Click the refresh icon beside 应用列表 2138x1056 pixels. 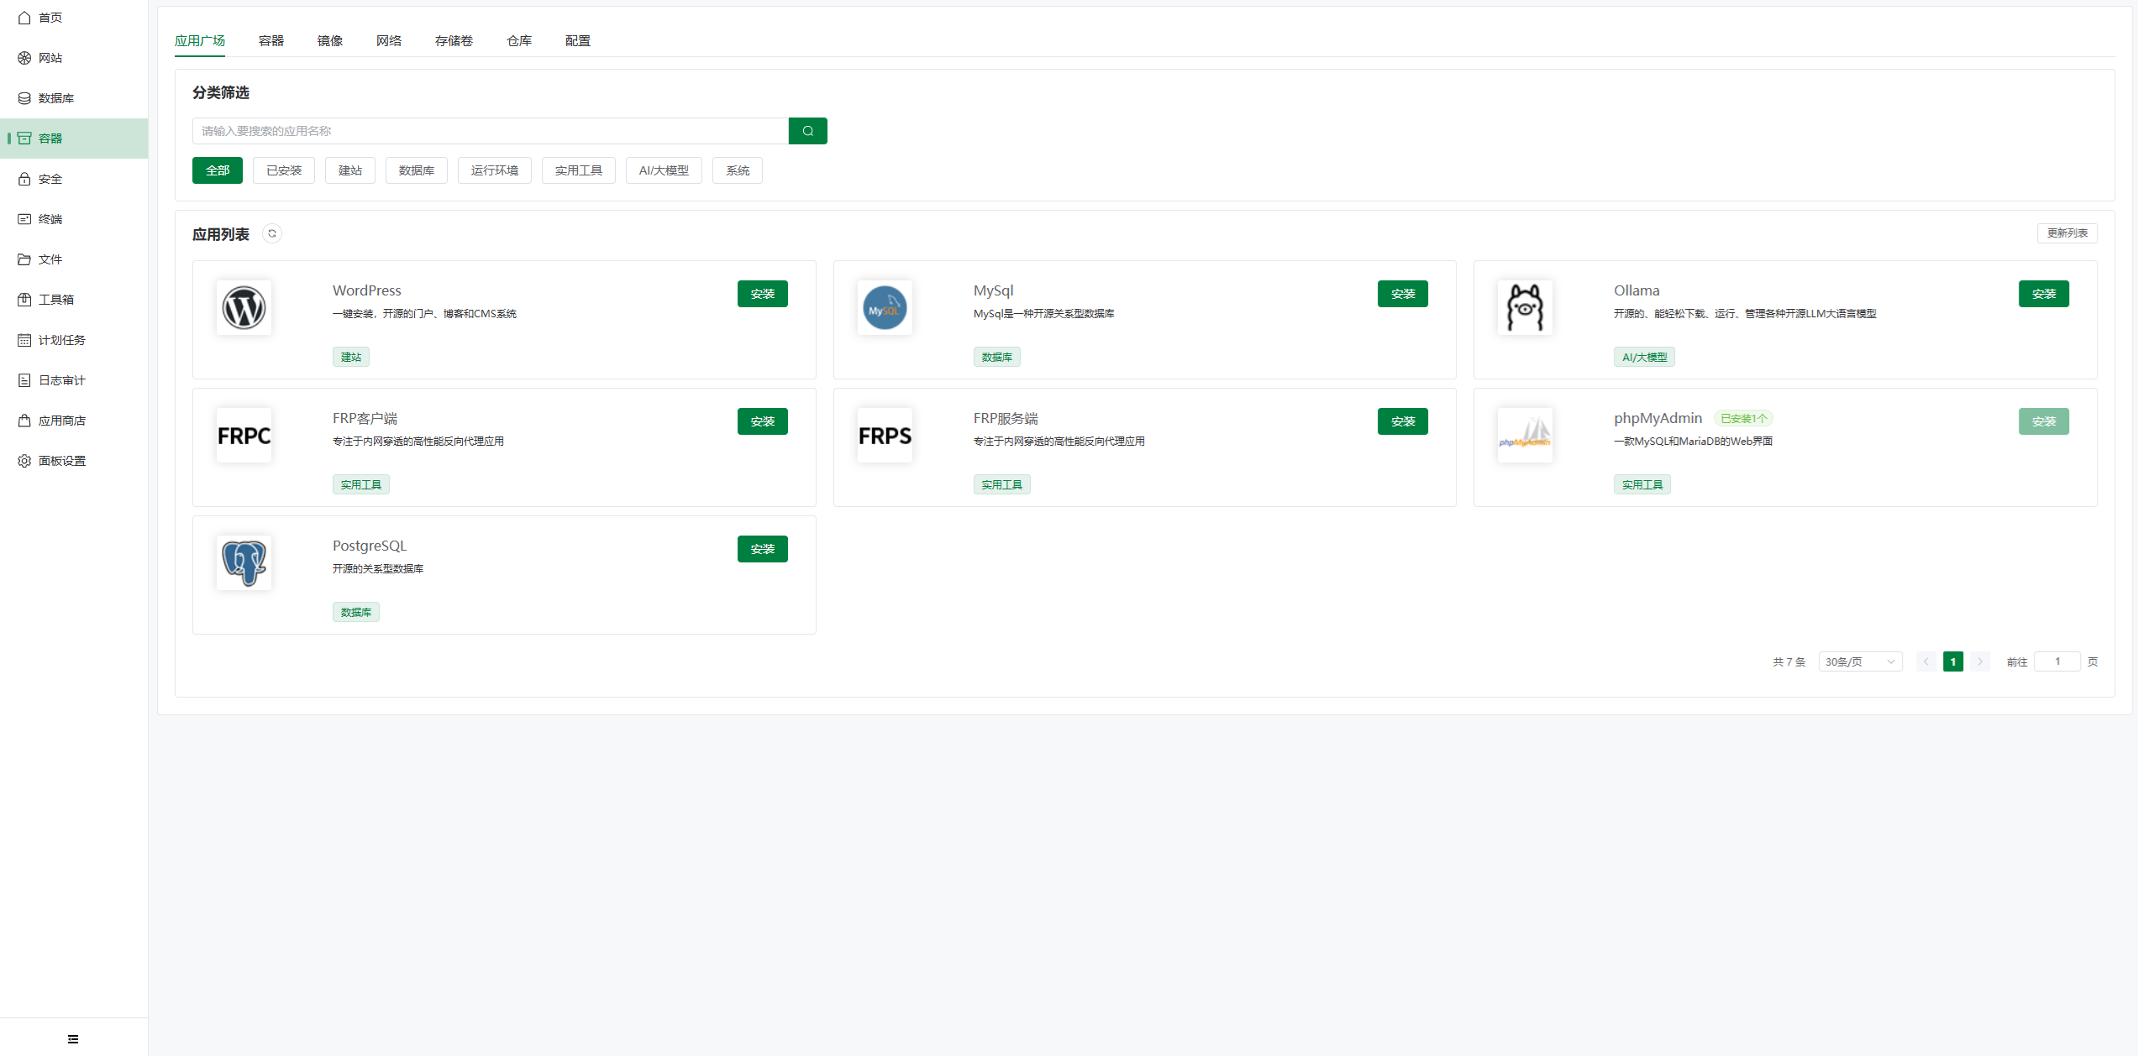(x=272, y=234)
